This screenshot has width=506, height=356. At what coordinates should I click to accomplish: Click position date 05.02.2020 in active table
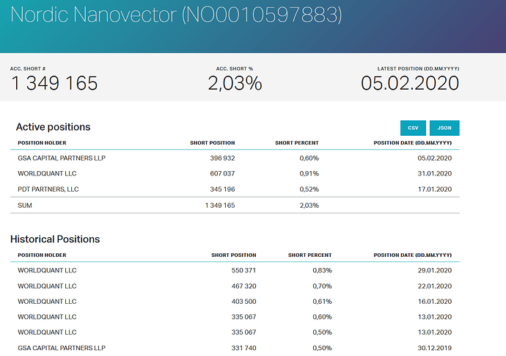(435, 158)
